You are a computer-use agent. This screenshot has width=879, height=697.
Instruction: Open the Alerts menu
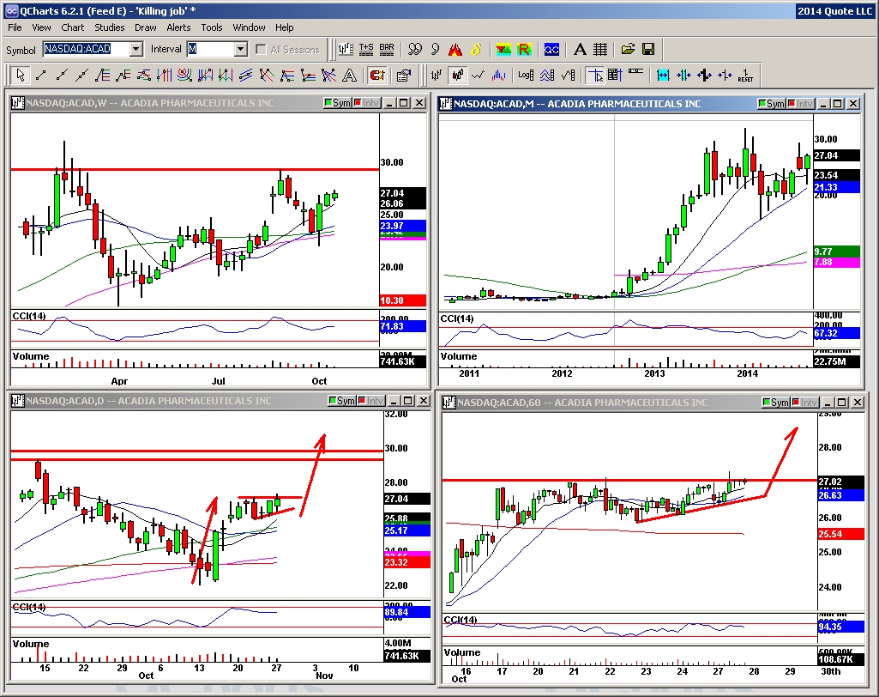[178, 27]
